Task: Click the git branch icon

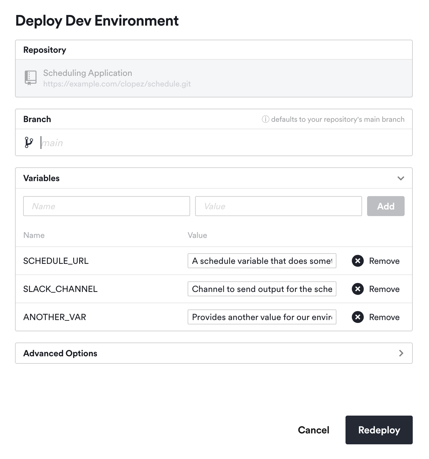Action: point(29,142)
